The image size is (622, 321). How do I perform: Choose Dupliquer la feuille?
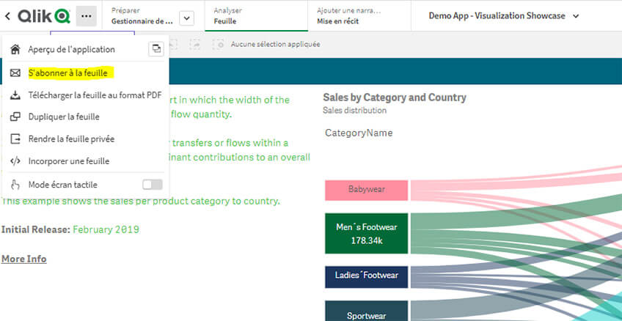click(64, 117)
